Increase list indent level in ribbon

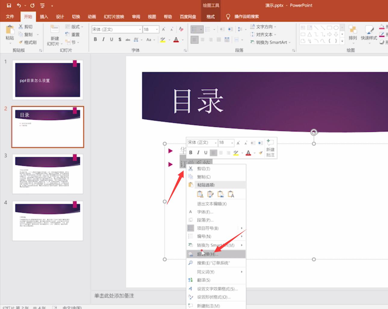point(230,29)
